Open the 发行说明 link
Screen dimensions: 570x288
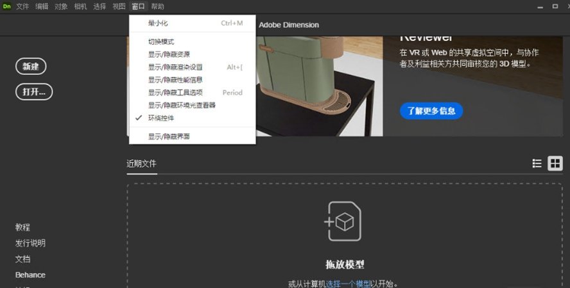click(x=30, y=243)
